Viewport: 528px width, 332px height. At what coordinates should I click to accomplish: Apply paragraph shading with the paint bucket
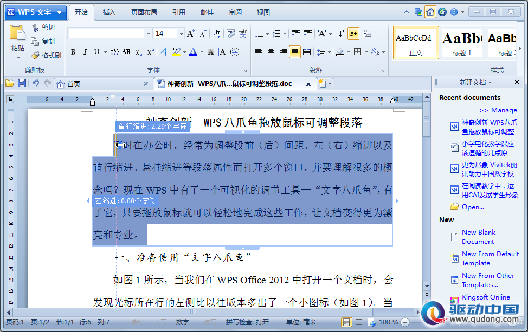pos(340,52)
